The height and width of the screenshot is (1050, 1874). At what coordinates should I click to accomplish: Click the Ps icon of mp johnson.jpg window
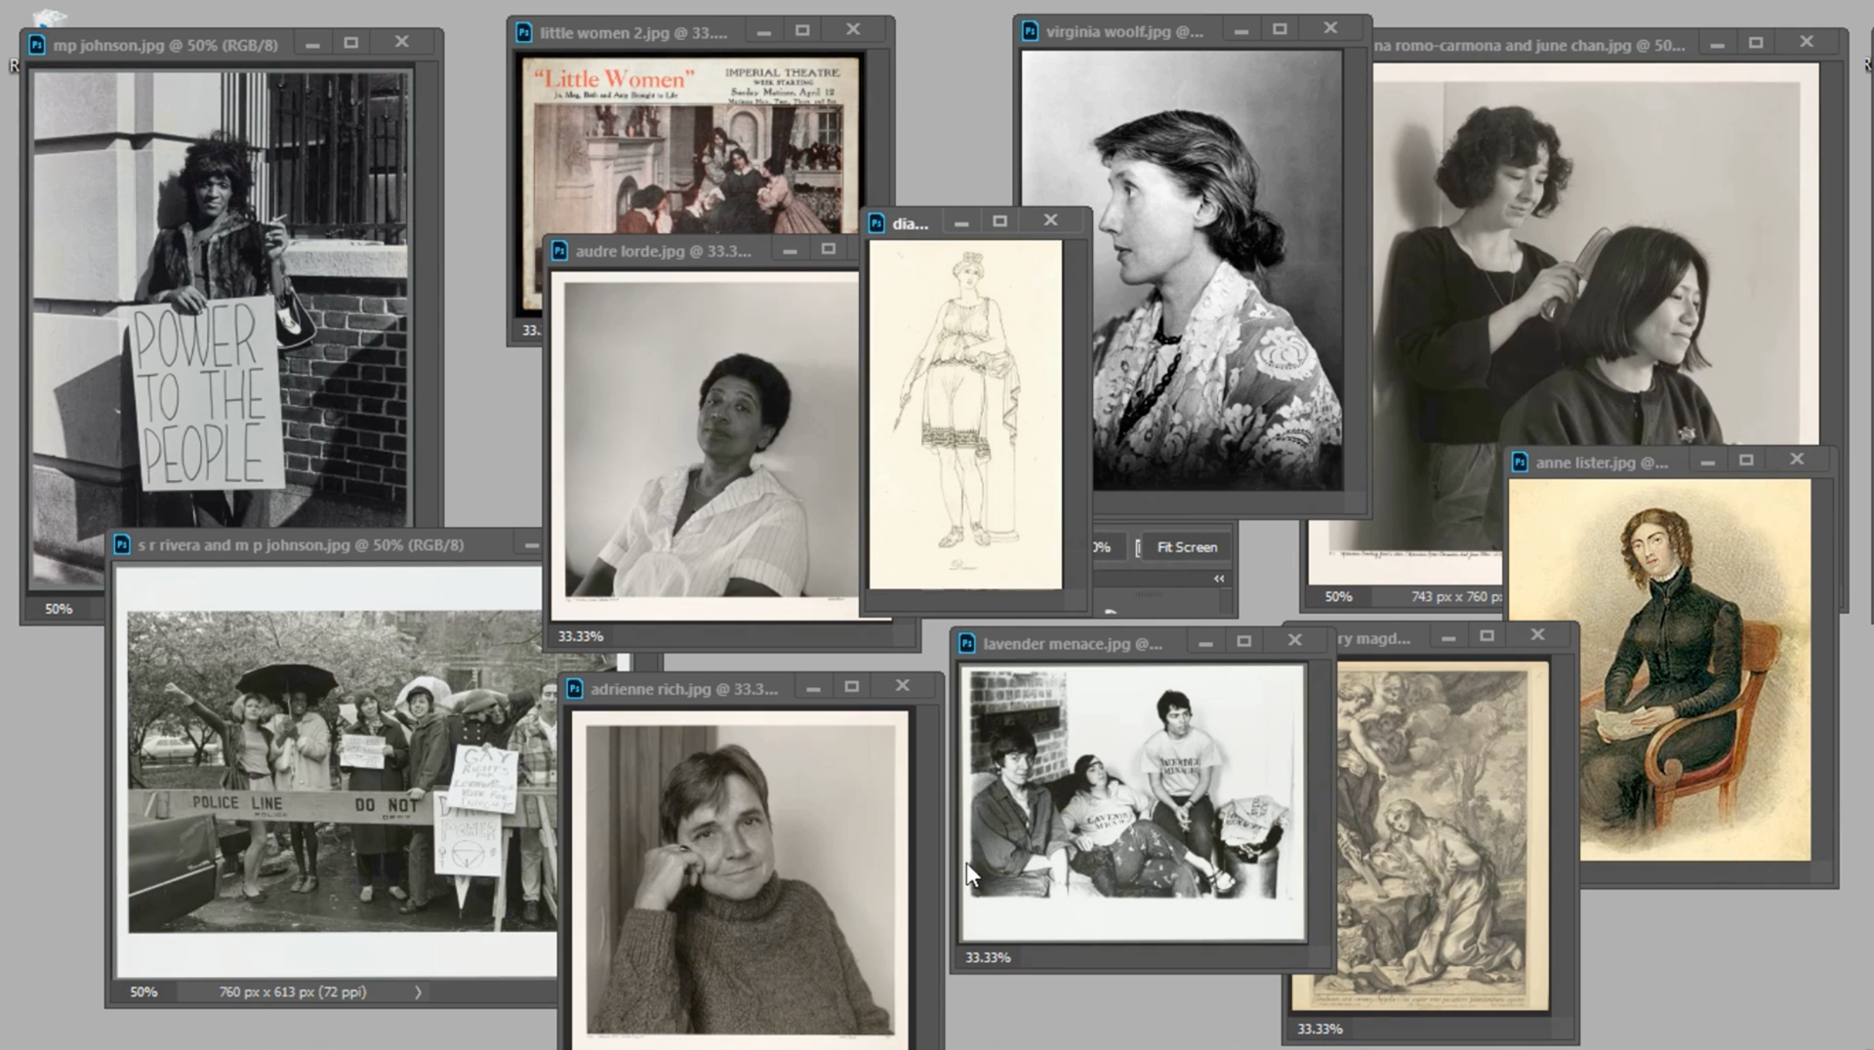tap(37, 44)
